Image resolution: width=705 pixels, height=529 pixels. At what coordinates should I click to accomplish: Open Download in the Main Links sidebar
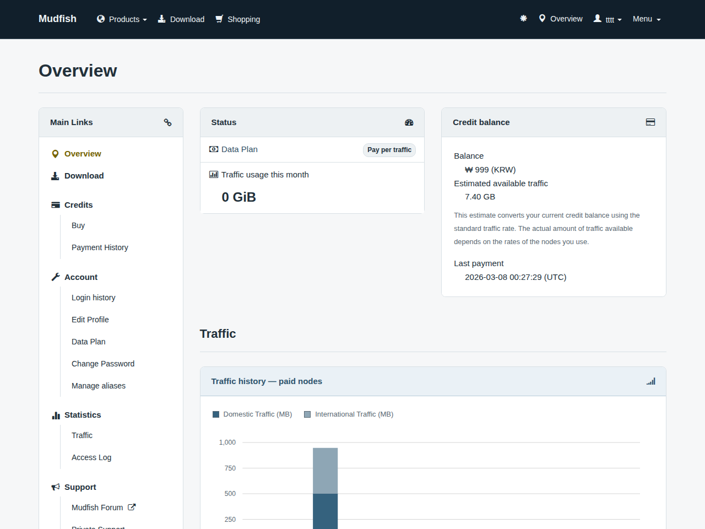coord(84,176)
